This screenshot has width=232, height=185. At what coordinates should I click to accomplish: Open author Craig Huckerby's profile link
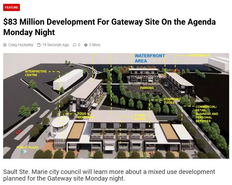[21, 45]
